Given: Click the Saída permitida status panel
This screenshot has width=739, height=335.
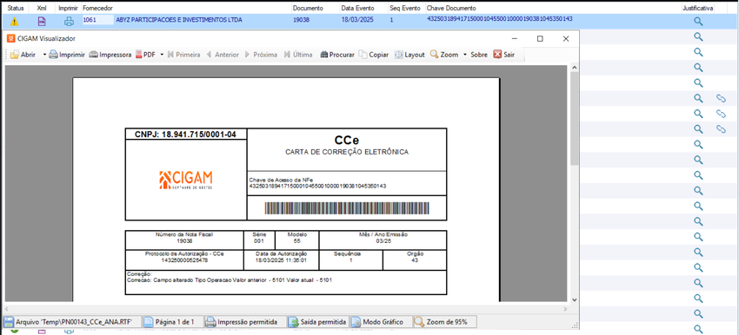Looking at the screenshot, I should tap(317, 322).
